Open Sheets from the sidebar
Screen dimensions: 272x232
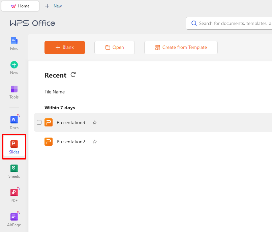click(x=14, y=171)
